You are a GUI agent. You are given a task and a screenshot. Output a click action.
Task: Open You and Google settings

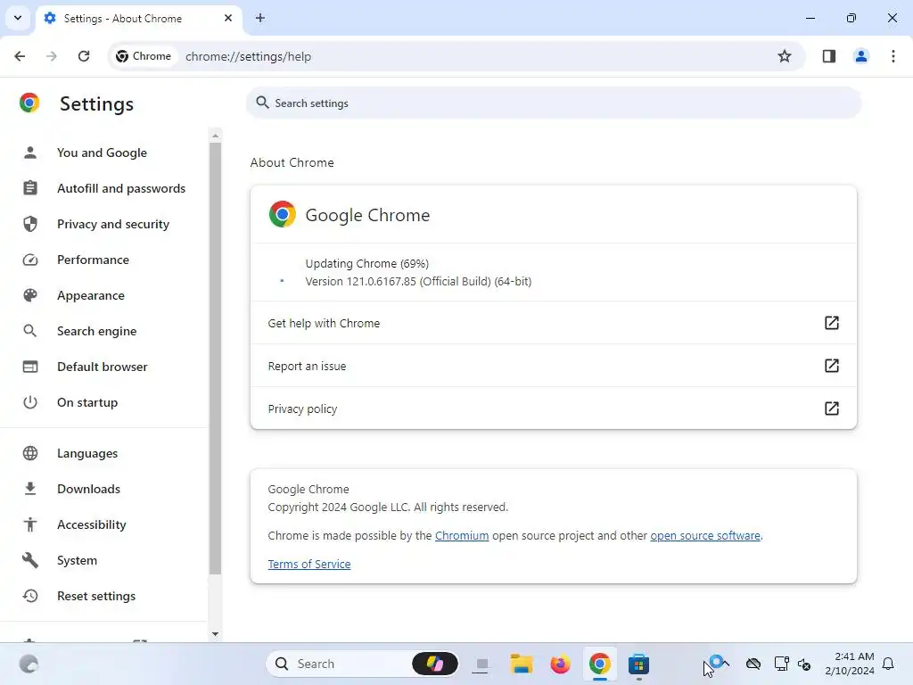102,153
